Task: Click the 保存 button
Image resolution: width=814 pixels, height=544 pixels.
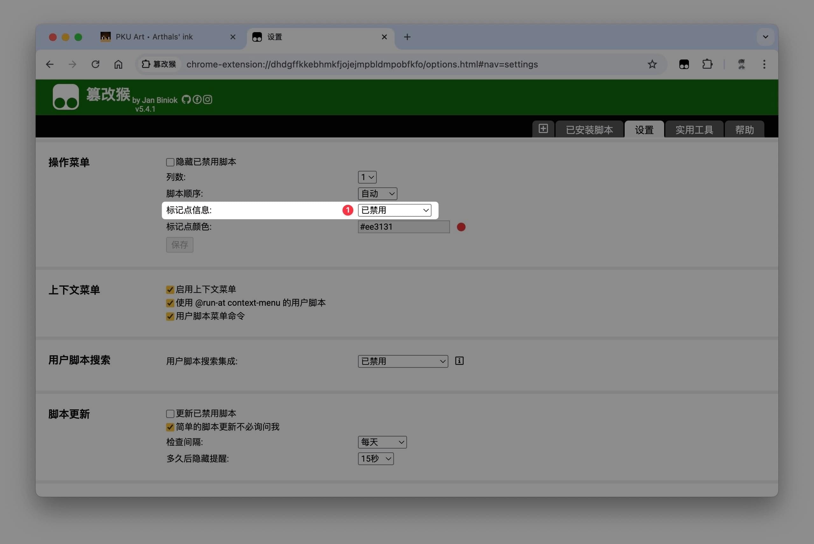Action: 179,245
